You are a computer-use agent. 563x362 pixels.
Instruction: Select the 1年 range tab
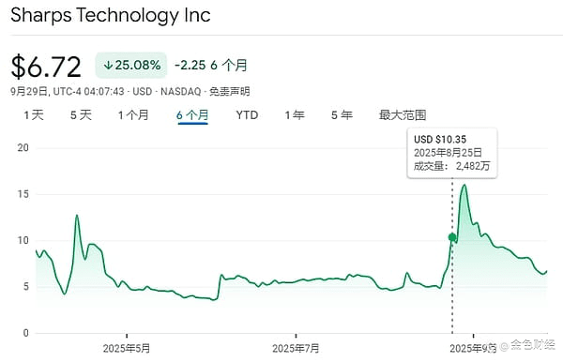[295, 115]
